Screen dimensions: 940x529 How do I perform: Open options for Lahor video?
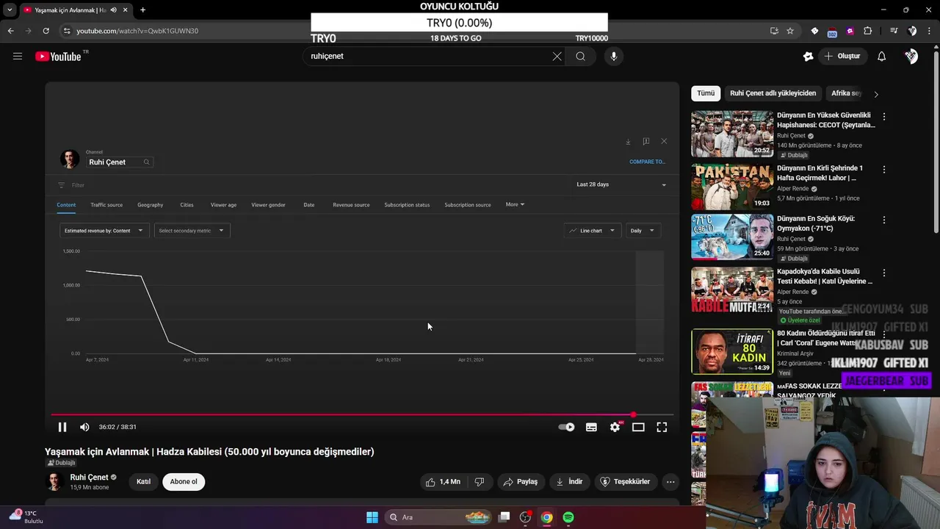coord(884,170)
